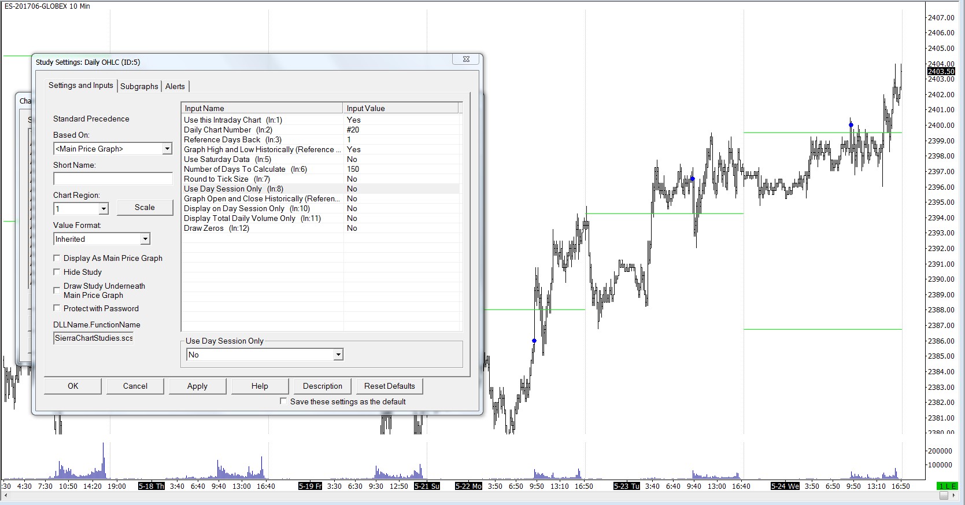965x505 pixels.
Task: Click the 5-22 Mo date label
Action: point(468,486)
